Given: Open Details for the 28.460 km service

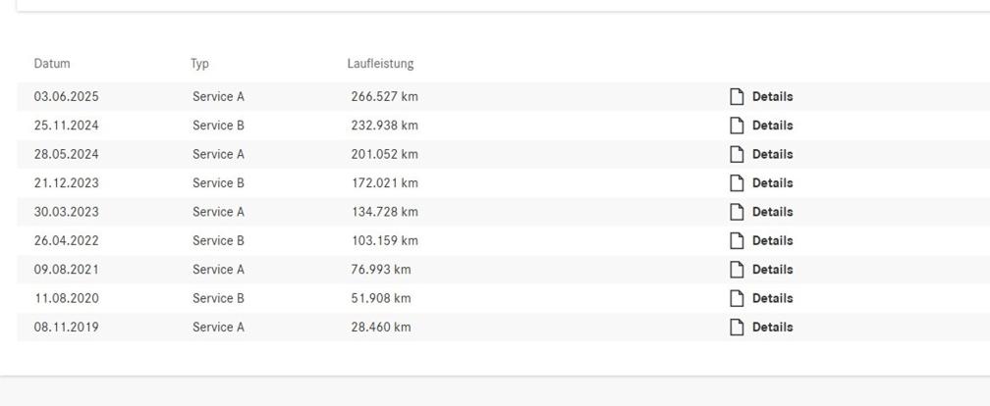Looking at the screenshot, I should [772, 328].
